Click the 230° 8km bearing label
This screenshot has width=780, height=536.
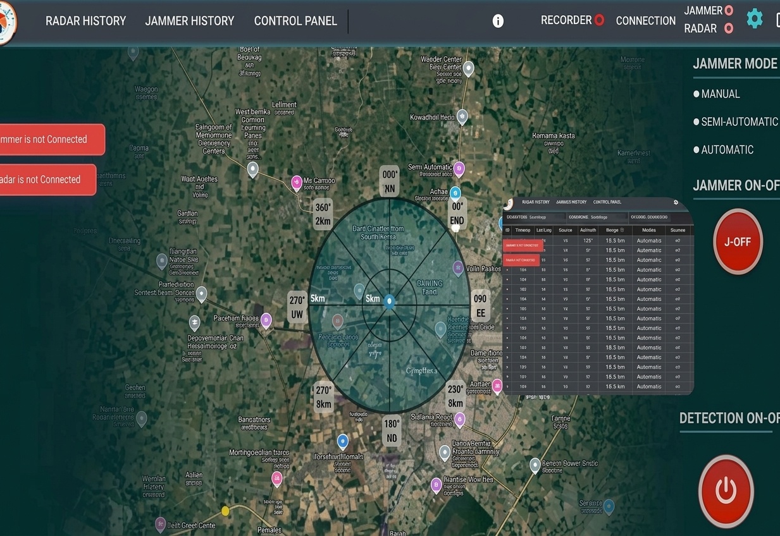coord(455,397)
